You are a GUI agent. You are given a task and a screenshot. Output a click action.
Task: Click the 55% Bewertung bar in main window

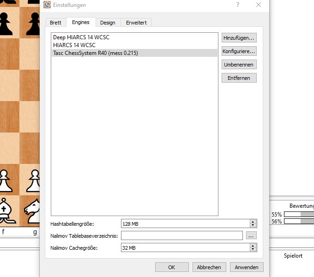click(x=299, y=214)
